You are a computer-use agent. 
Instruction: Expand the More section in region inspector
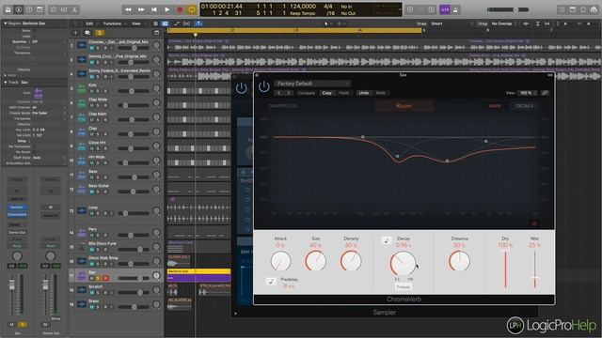coord(5,75)
